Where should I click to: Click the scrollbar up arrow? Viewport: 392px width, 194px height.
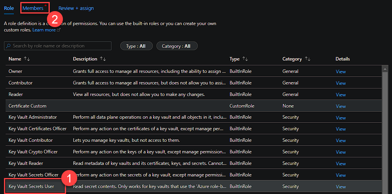[x=385, y=69]
